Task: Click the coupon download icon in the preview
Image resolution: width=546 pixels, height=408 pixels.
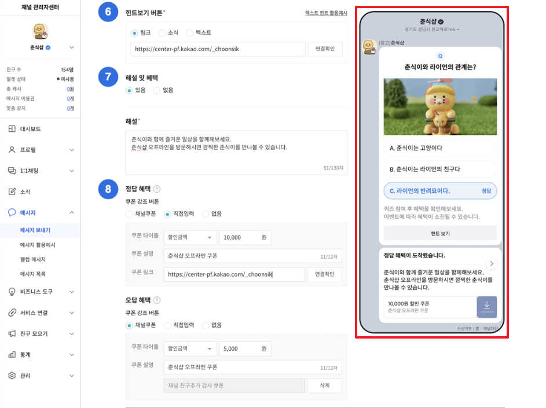Action: coord(487,307)
